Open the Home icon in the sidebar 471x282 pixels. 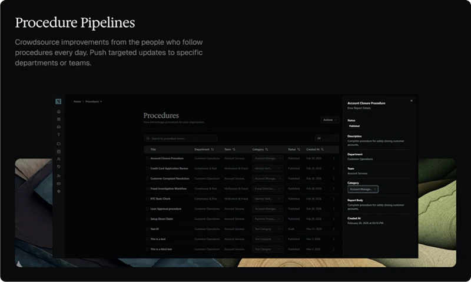pyautogui.click(x=58, y=111)
